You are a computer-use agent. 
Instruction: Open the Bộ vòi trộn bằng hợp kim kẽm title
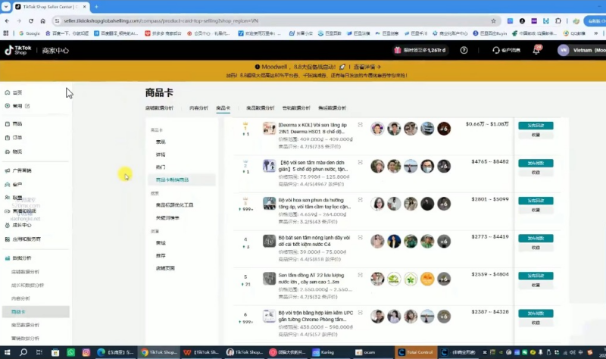tap(316, 316)
